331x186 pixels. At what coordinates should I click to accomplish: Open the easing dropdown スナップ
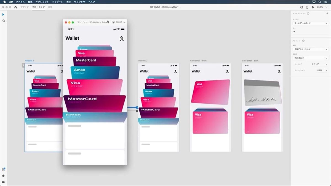click(319, 64)
